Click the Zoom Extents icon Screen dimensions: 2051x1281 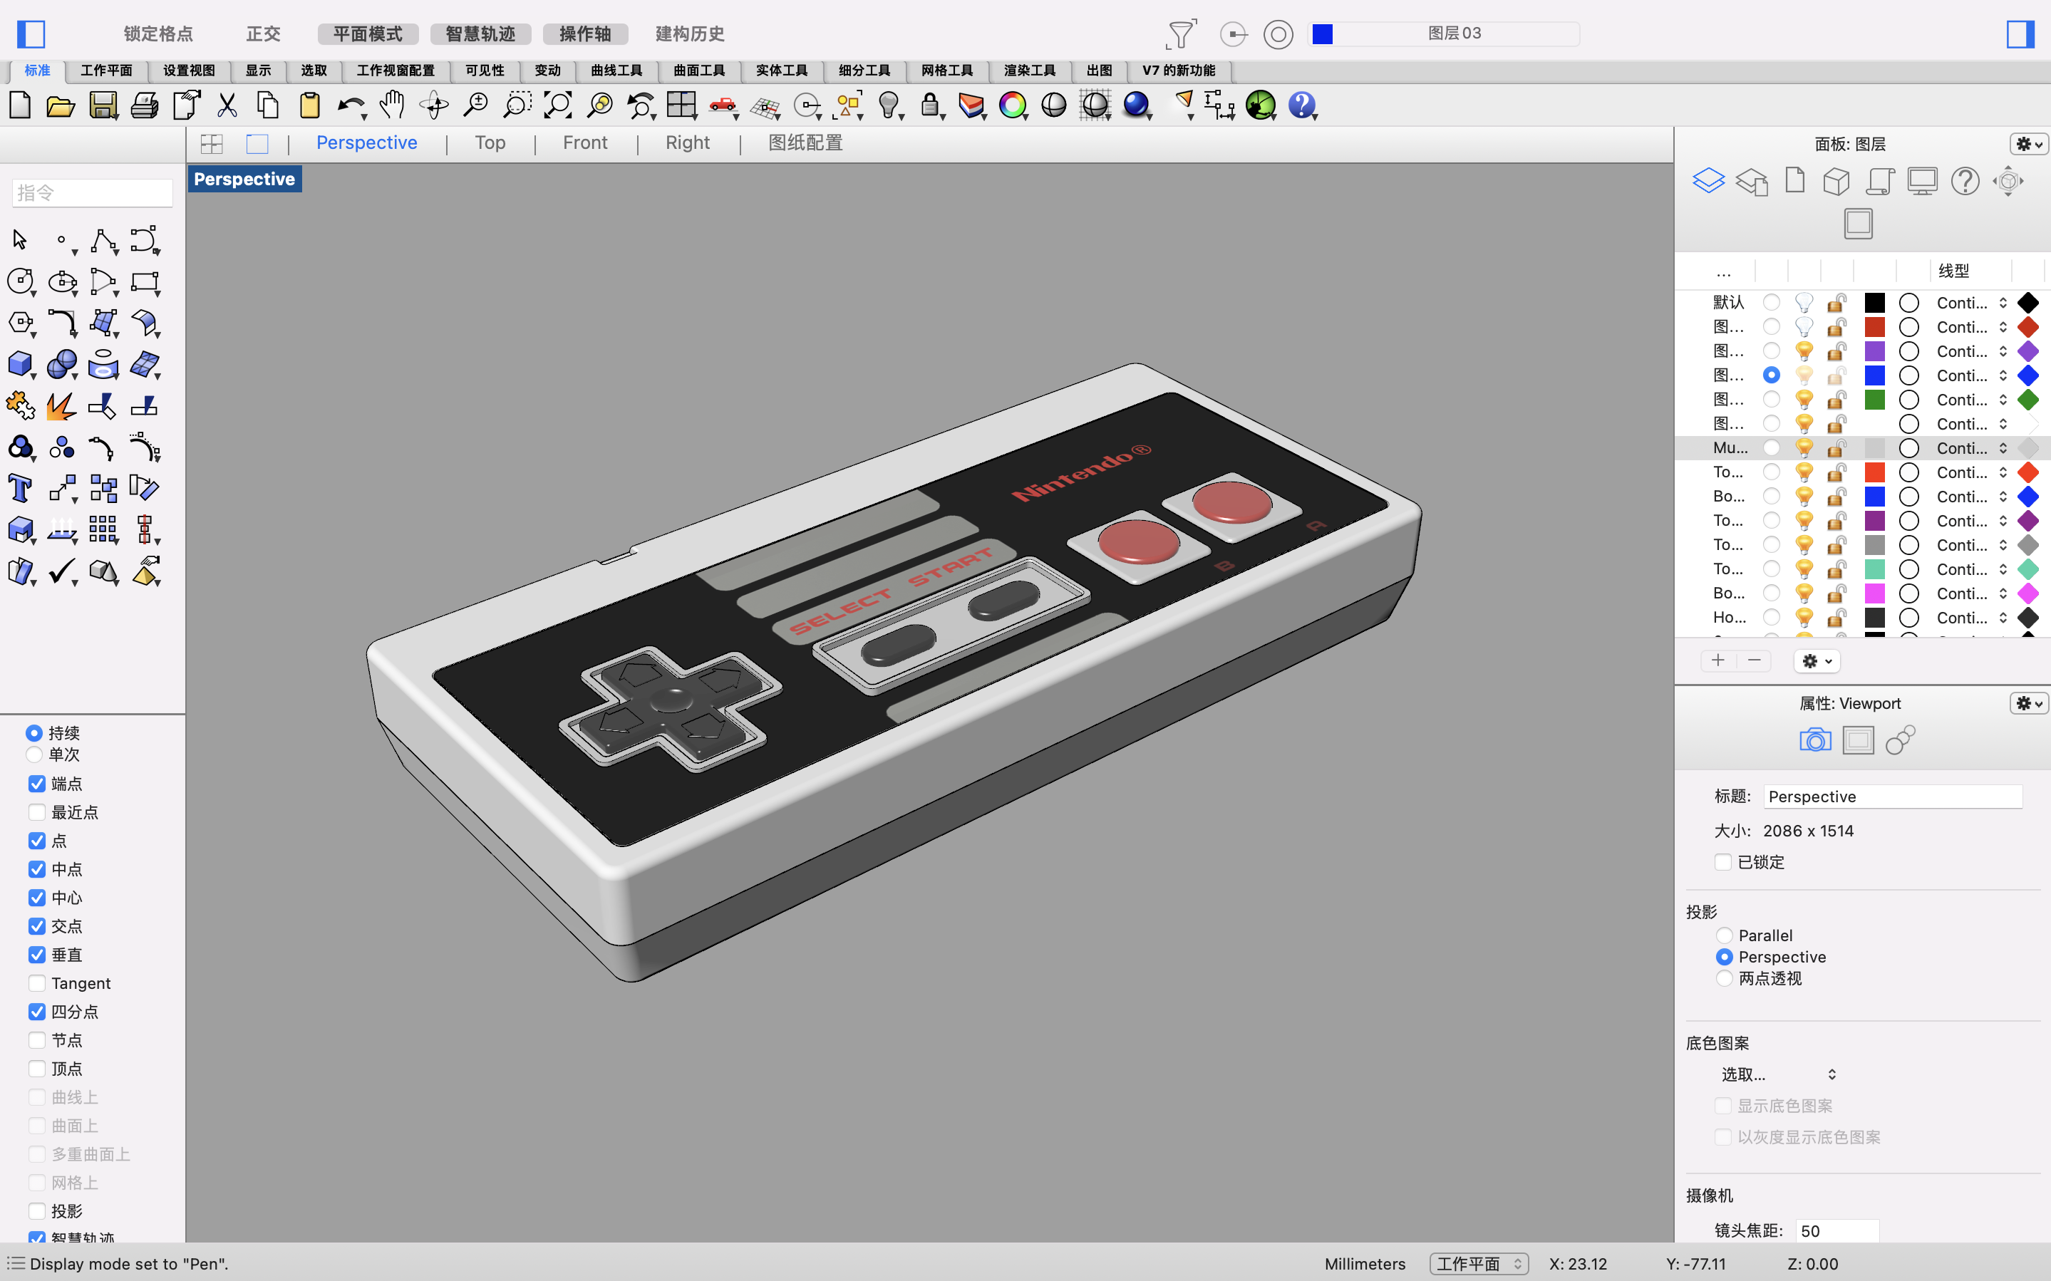tap(558, 105)
